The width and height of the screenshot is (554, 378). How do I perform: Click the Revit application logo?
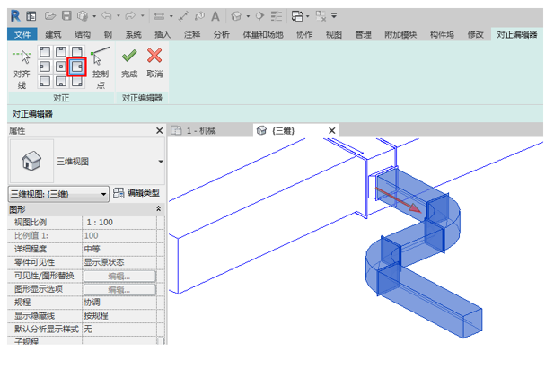15,16
